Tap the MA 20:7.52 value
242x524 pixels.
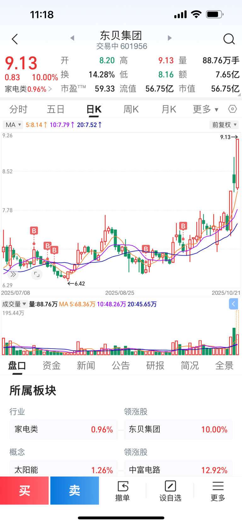coord(89,125)
